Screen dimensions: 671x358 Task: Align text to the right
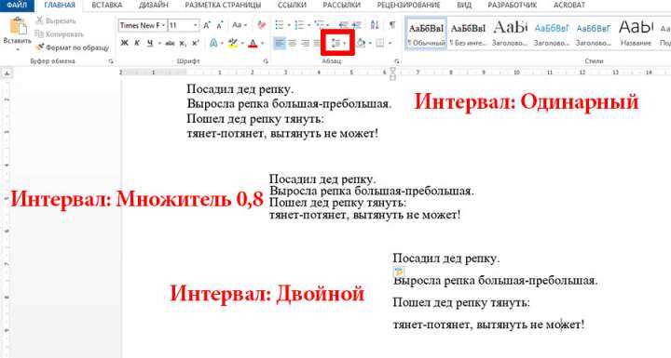point(305,43)
